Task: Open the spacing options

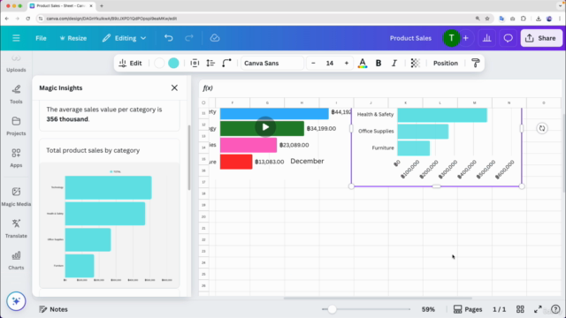Action: 210,63
